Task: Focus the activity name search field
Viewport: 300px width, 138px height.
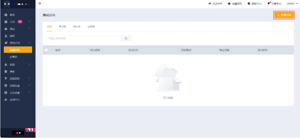Action: pos(84,38)
